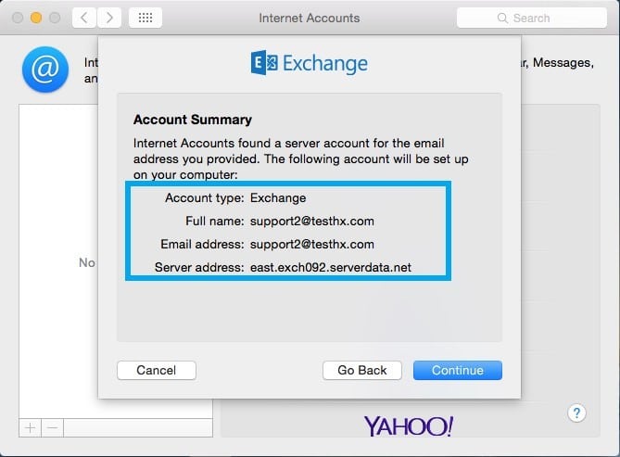Image resolution: width=620 pixels, height=457 pixels.
Task: Click Continue to set up the account
Action: pyautogui.click(x=458, y=371)
